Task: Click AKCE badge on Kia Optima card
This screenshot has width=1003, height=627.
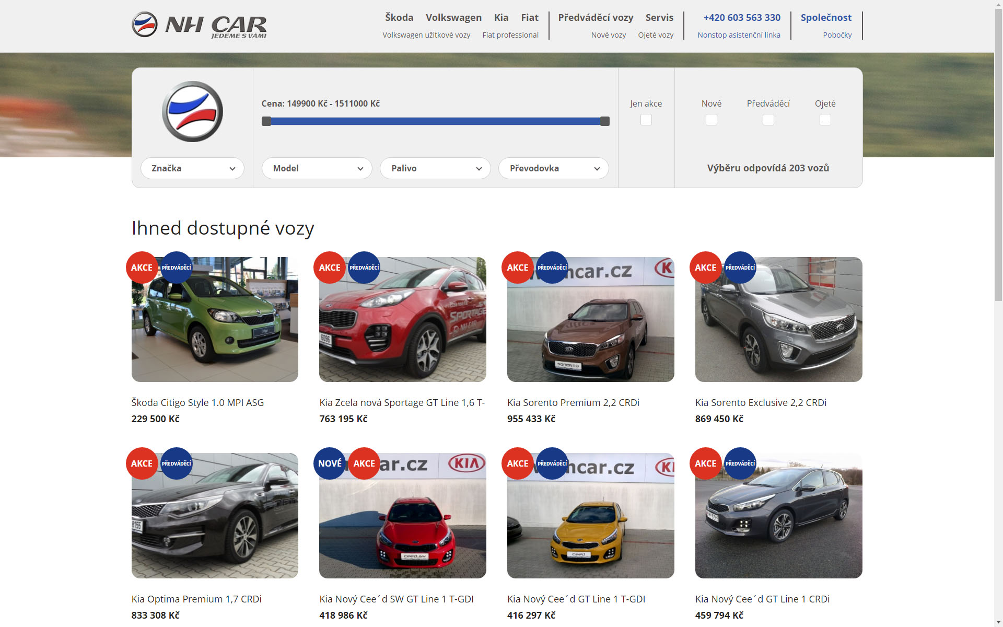Action: [142, 463]
